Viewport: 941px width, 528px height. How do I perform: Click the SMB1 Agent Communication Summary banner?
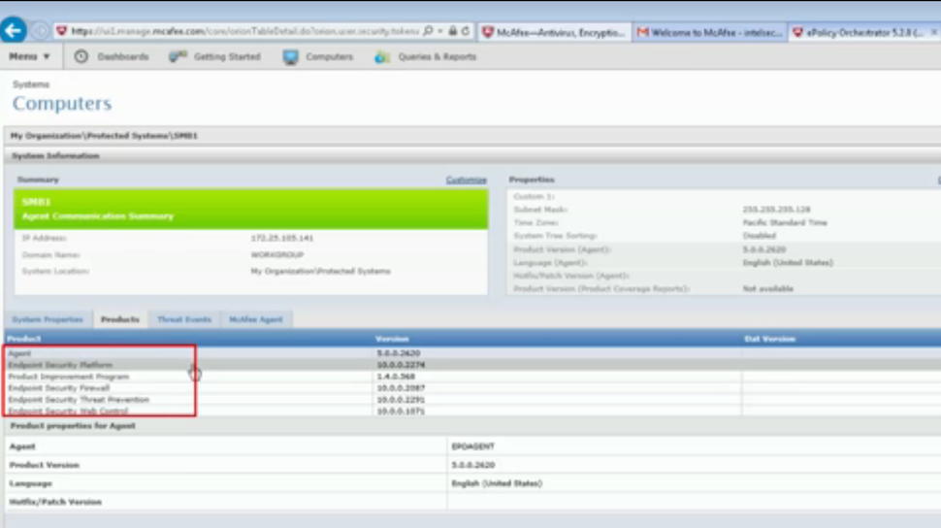click(251, 209)
